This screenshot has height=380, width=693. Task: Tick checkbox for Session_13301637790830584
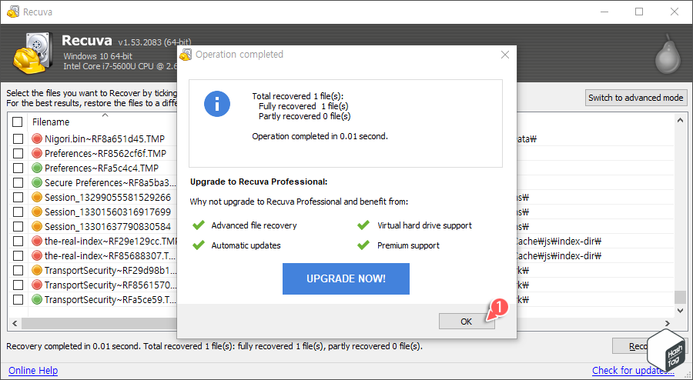(x=18, y=226)
